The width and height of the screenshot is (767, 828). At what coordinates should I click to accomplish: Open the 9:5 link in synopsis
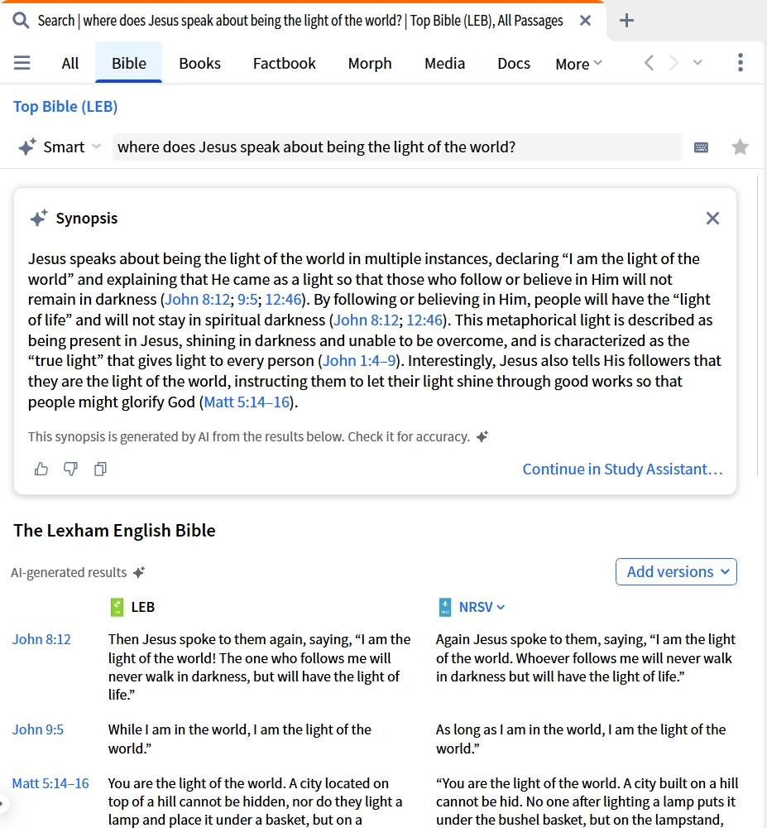[247, 300]
